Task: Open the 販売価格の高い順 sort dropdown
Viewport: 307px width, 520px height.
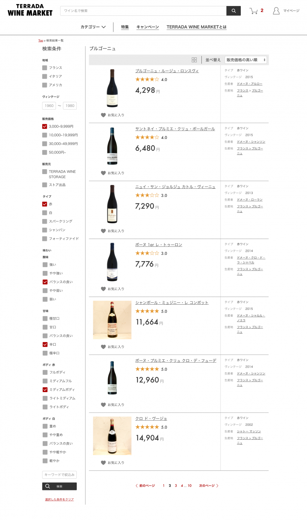Action: (x=246, y=60)
